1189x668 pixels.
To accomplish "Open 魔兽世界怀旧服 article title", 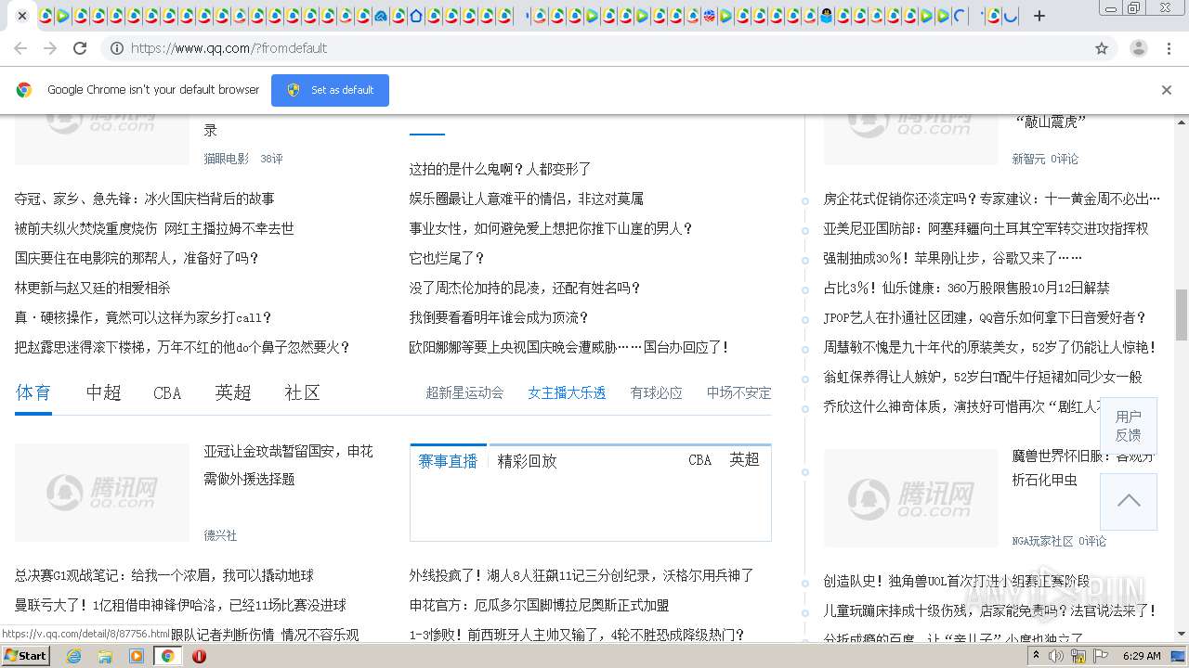I will click(1083, 468).
